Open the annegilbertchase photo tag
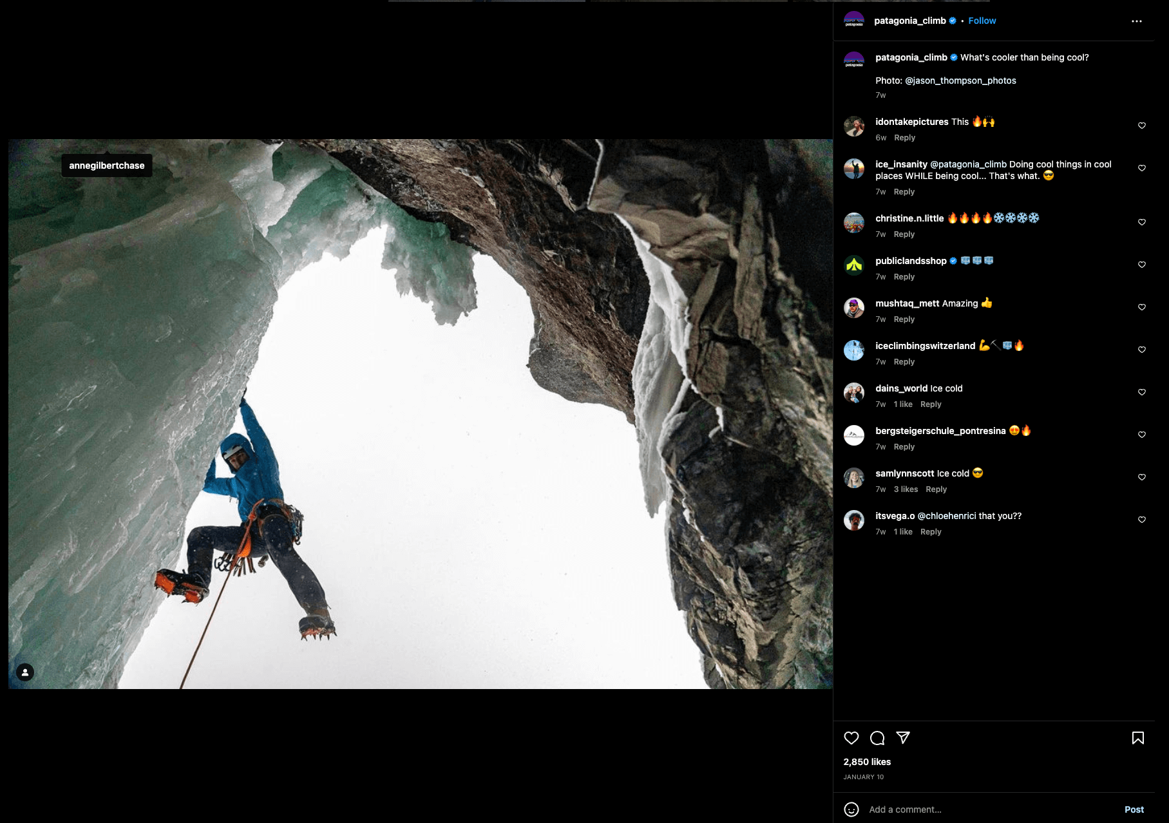The image size is (1169, 823). (107, 166)
